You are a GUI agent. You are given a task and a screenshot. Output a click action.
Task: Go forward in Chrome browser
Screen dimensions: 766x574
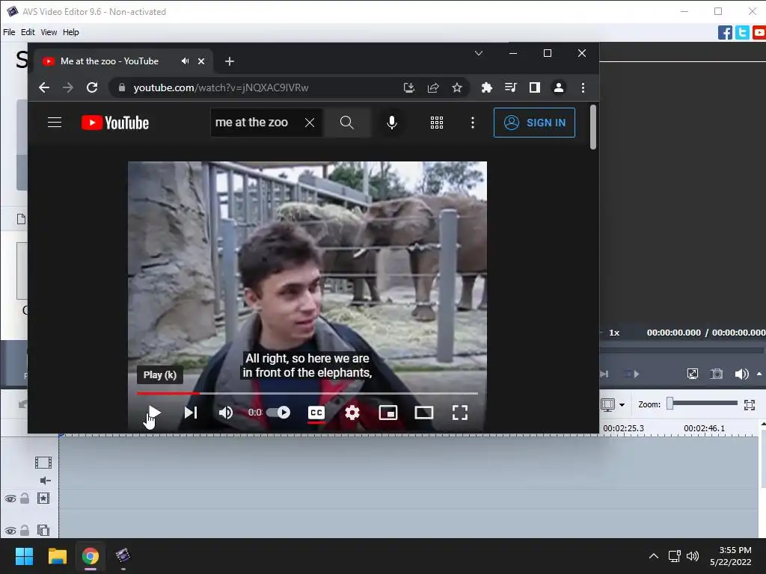coord(68,88)
